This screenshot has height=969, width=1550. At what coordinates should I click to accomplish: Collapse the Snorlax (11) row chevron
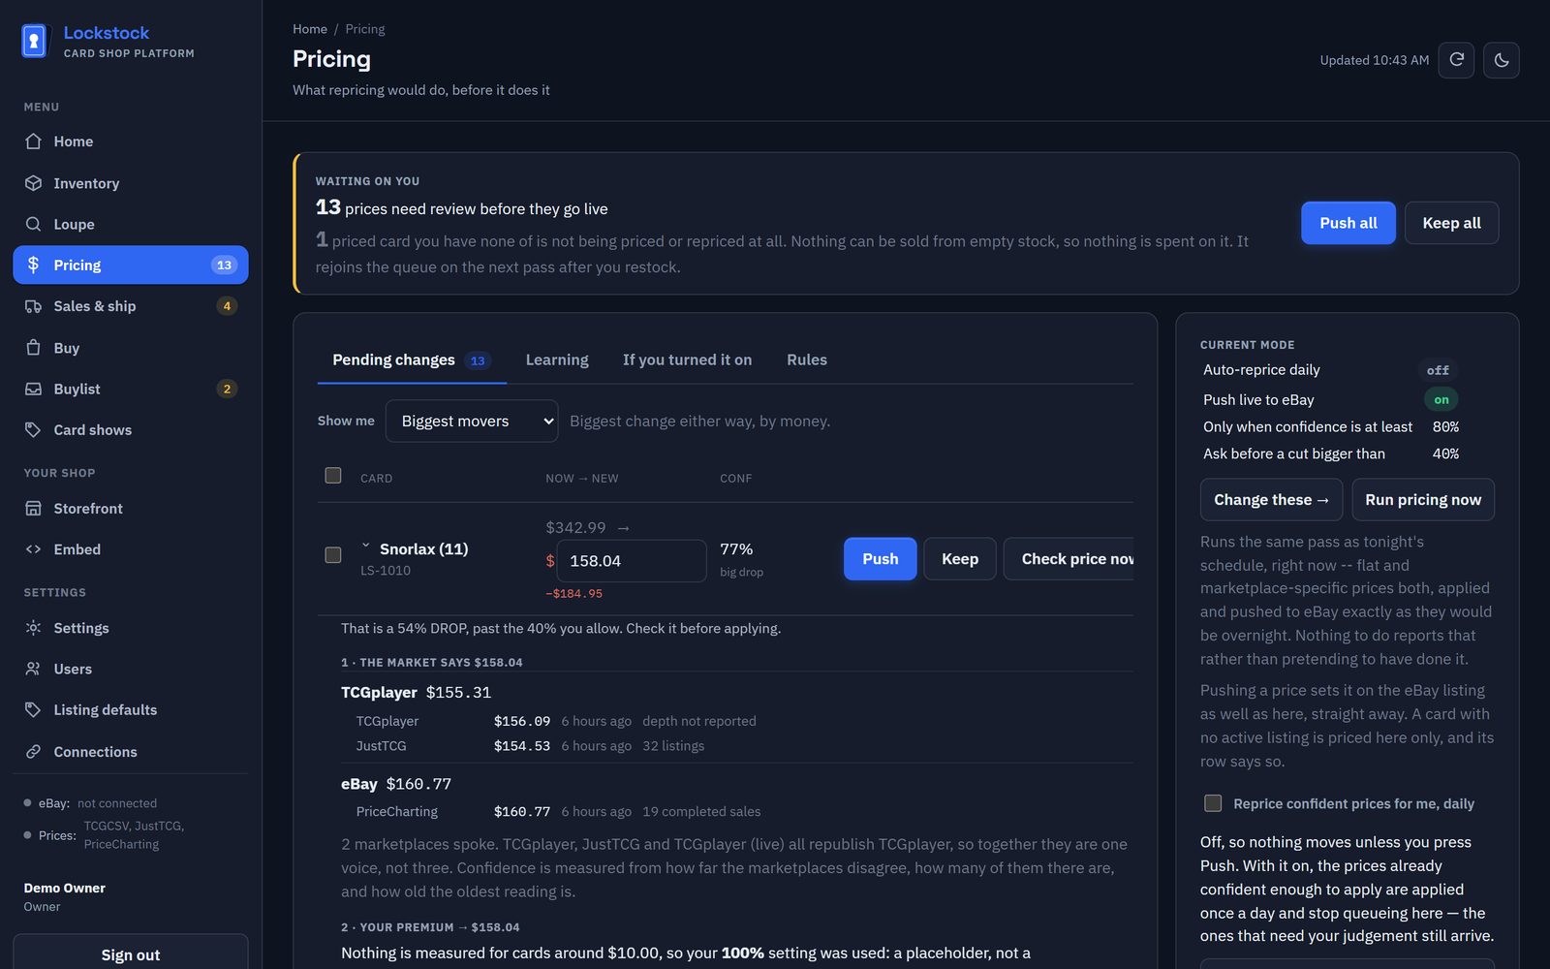click(x=366, y=547)
